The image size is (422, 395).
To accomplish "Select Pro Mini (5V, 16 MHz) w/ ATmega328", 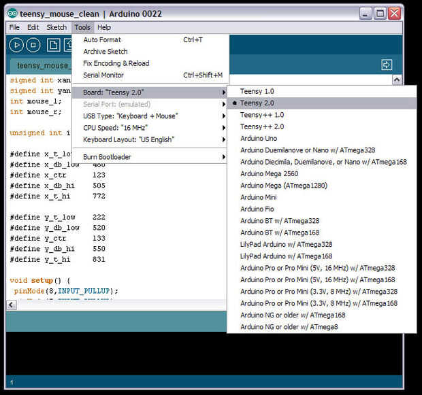I will click(x=322, y=269).
